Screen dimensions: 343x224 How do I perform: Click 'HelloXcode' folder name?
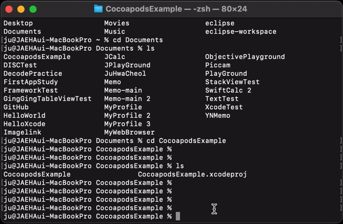point(25,124)
